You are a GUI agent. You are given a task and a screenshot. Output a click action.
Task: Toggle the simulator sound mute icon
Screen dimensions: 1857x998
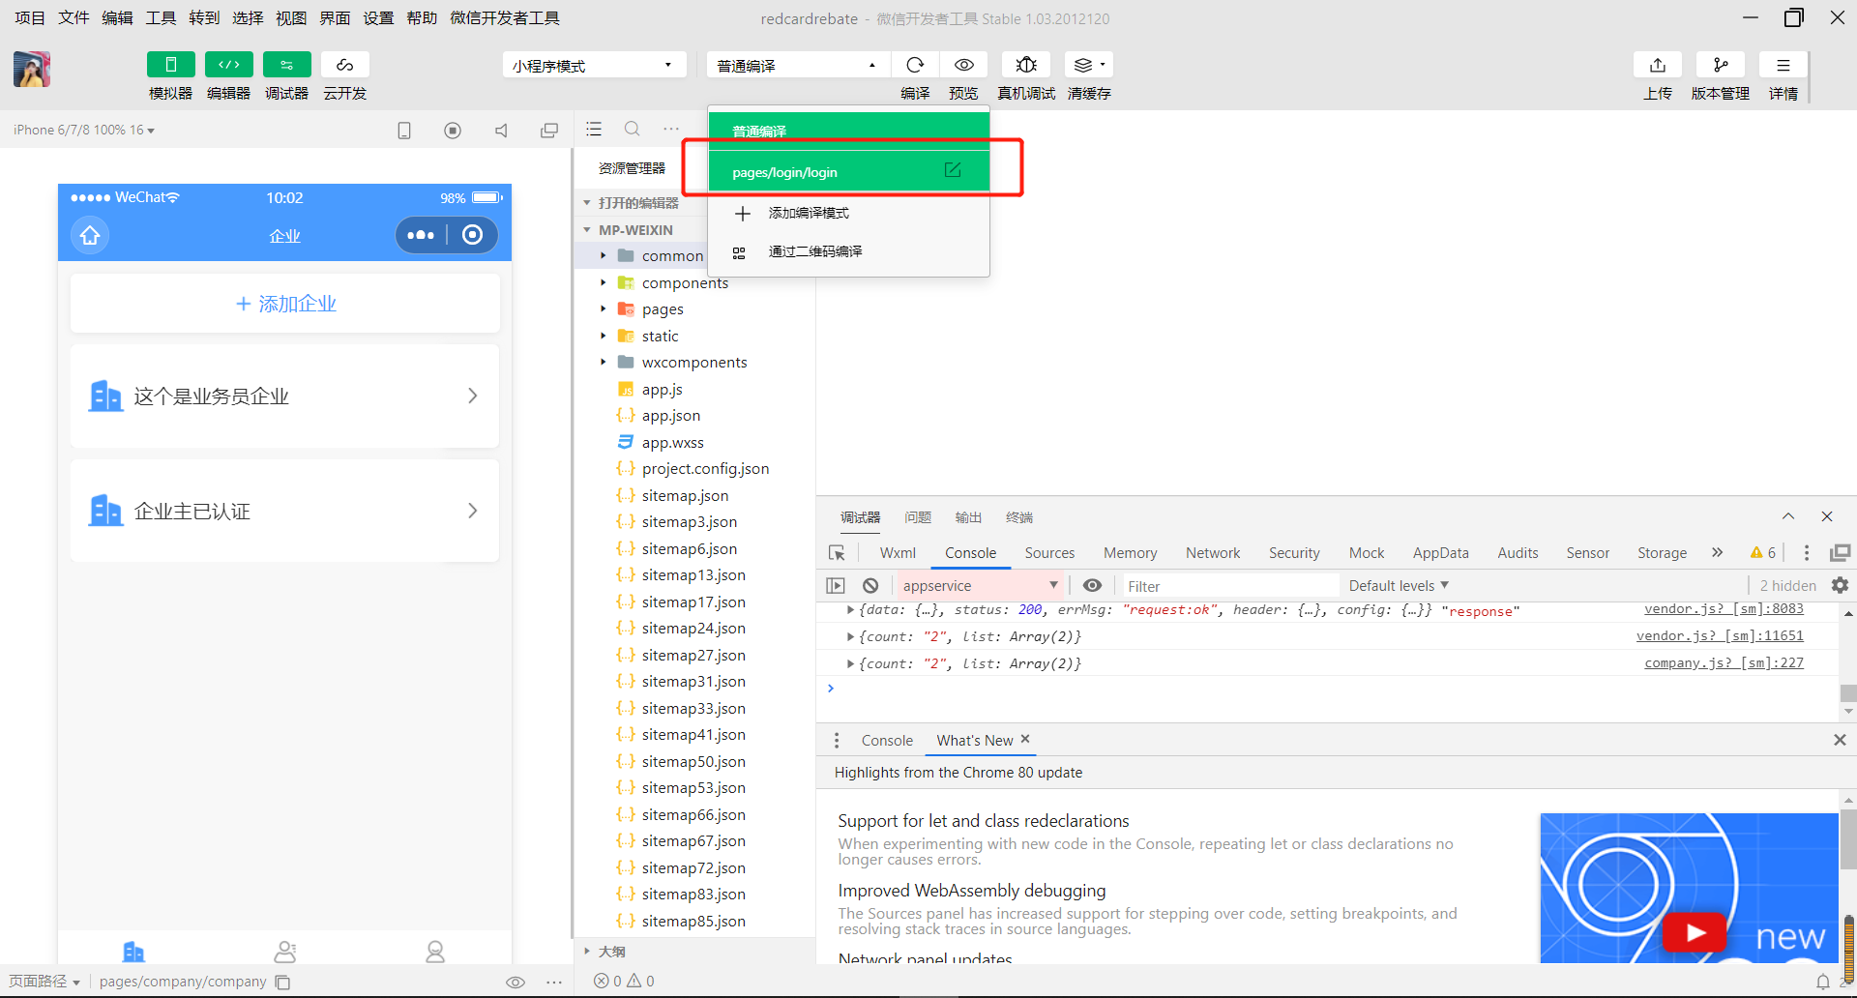click(501, 131)
